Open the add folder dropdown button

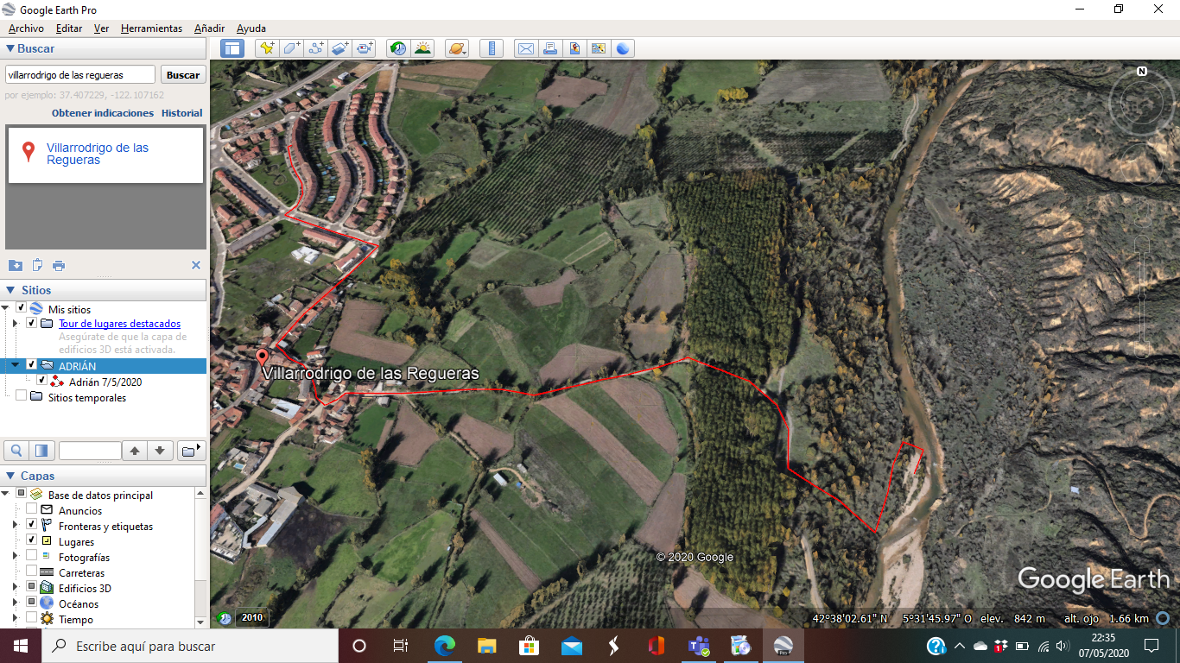click(x=191, y=450)
